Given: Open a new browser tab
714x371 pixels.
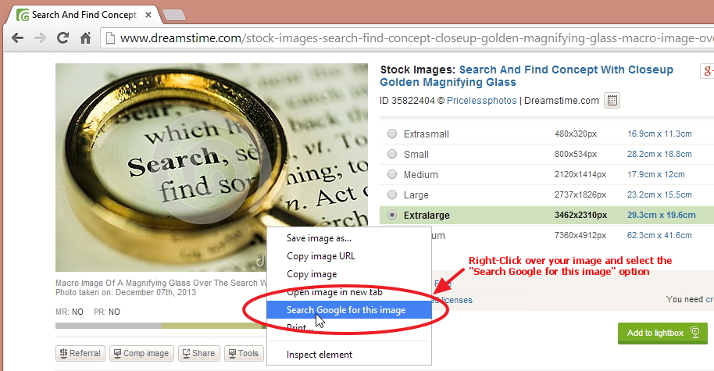Looking at the screenshot, I should 174,15.
